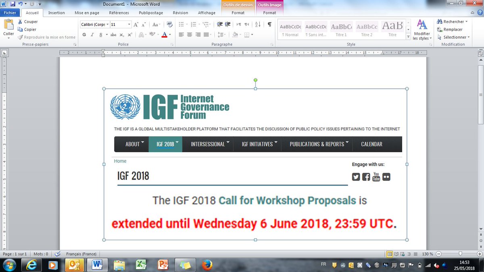
Task: Open the Police dialog launcher
Action: click(x=171, y=44)
